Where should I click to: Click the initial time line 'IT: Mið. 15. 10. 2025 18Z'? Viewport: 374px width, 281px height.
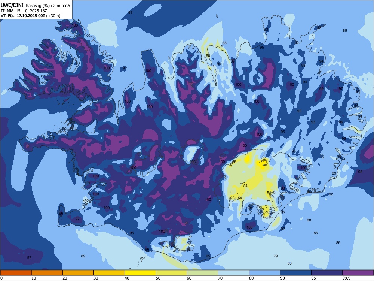[24, 11]
